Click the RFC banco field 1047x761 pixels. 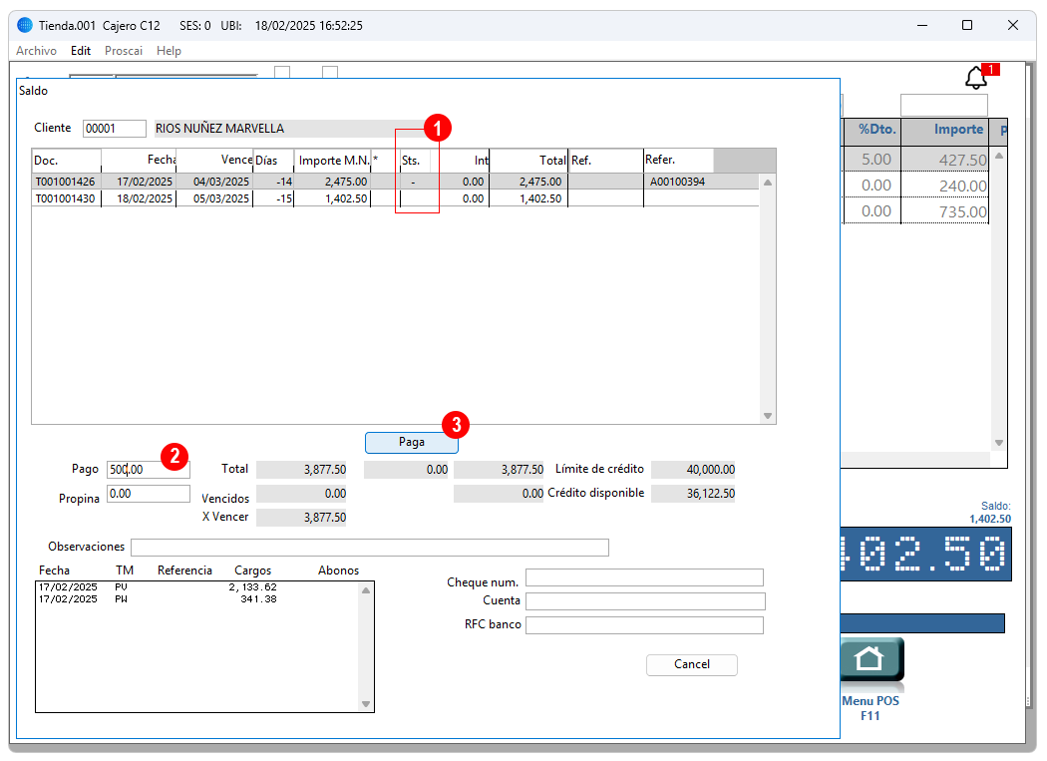click(644, 625)
